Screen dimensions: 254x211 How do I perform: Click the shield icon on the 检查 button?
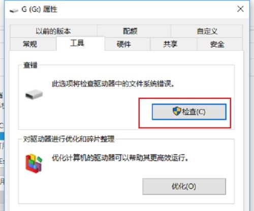coord(177,112)
